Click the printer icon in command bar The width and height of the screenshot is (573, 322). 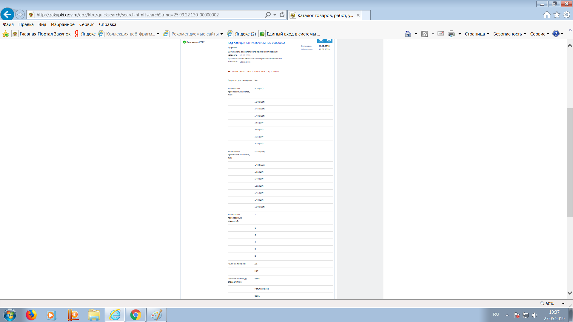click(451, 34)
